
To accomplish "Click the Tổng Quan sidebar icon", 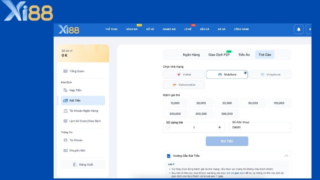I will 65,71.
